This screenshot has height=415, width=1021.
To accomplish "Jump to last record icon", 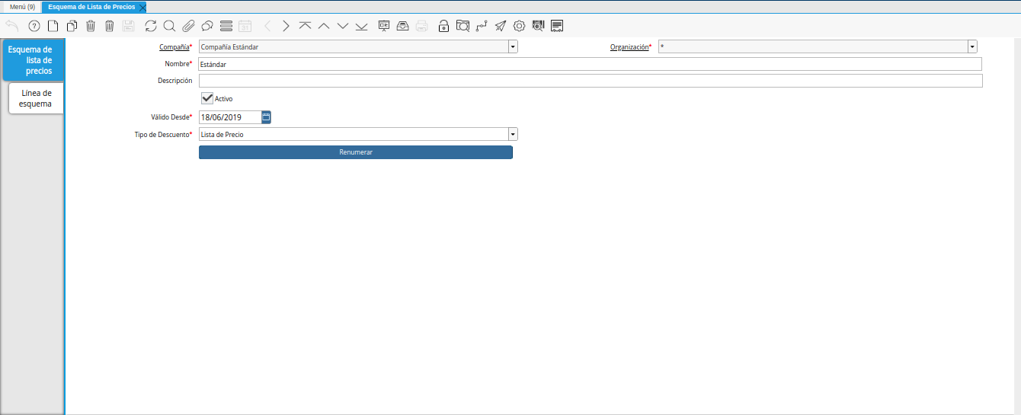I will point(361,26).
